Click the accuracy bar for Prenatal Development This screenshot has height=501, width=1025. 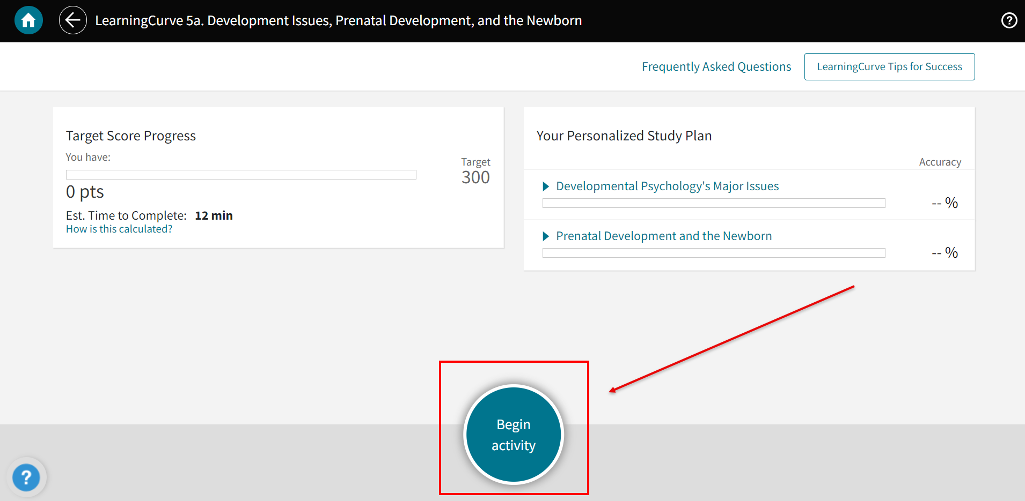[x=713, y=252]
